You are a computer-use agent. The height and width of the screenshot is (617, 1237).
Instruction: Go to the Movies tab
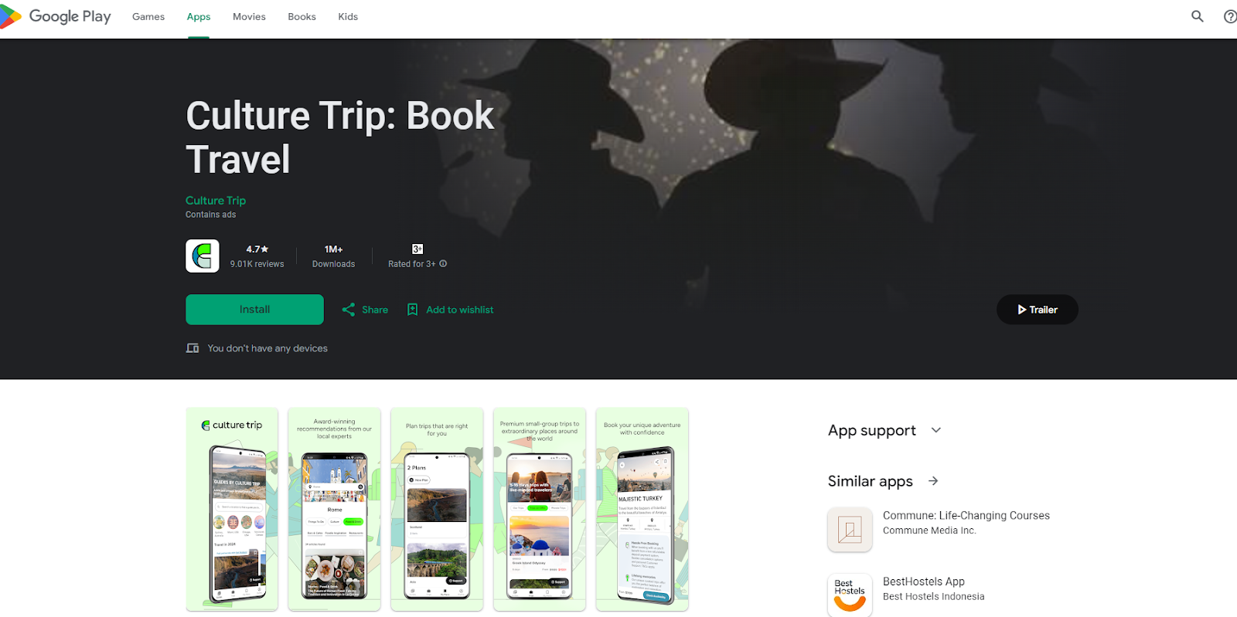(249, 16)
